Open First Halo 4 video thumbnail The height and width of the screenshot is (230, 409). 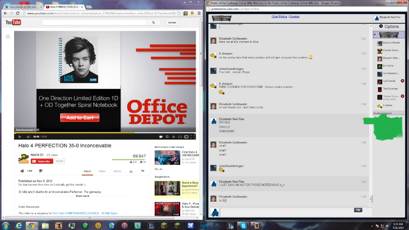167,158
